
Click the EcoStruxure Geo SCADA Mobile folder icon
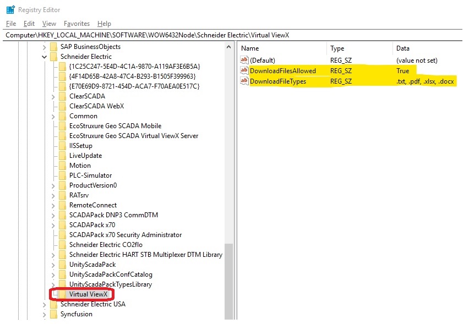click(x=63, y=126)
